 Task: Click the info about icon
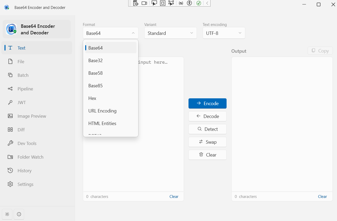19,214
